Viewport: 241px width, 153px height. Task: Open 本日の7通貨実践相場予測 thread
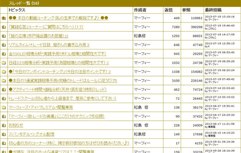63,81
